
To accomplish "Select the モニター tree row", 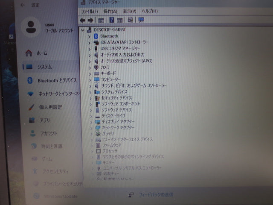I will click(105, 162).
